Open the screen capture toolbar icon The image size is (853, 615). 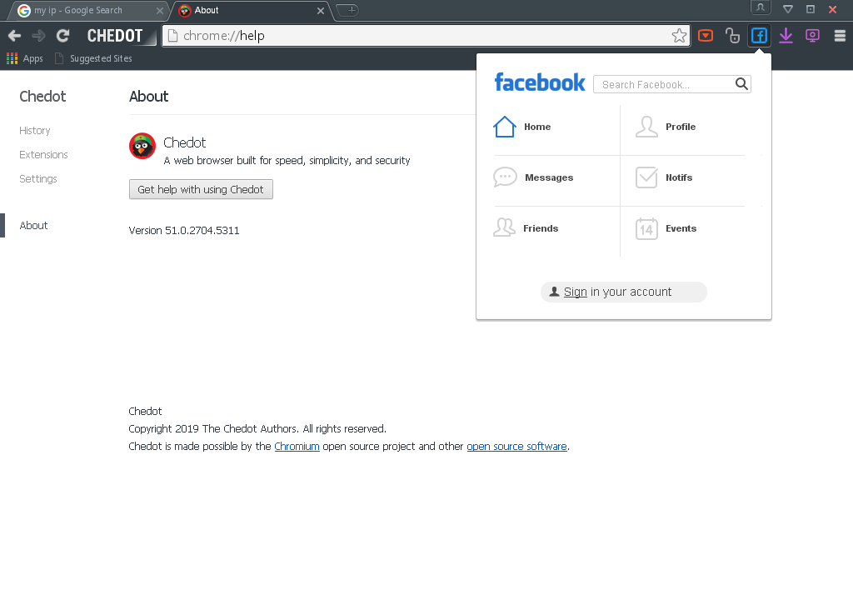click(812, 35)
